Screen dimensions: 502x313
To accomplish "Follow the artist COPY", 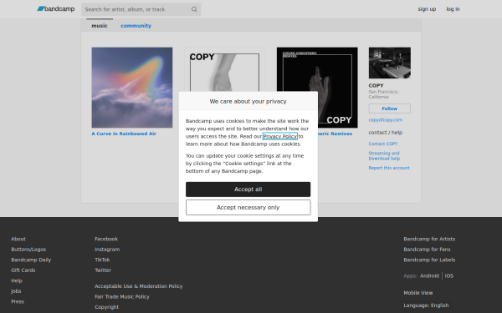I will coord(389,109).
